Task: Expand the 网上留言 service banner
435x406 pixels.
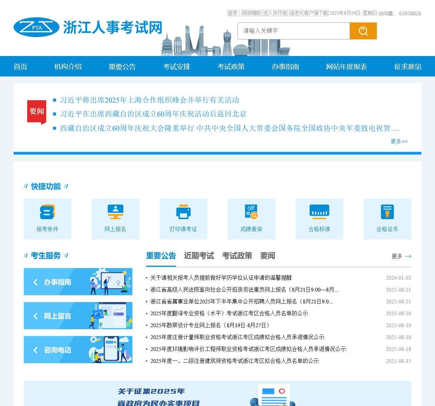Action: pyautogui.click(x=78, y=316)
